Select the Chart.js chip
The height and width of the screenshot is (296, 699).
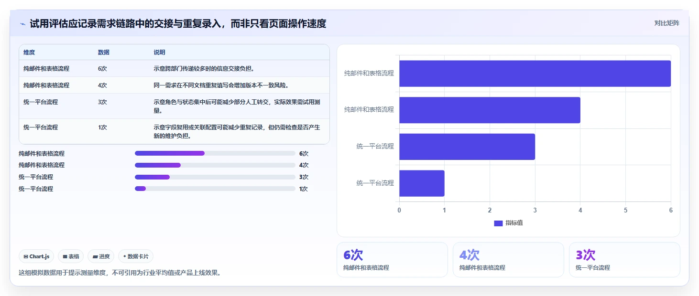(37, 256)
